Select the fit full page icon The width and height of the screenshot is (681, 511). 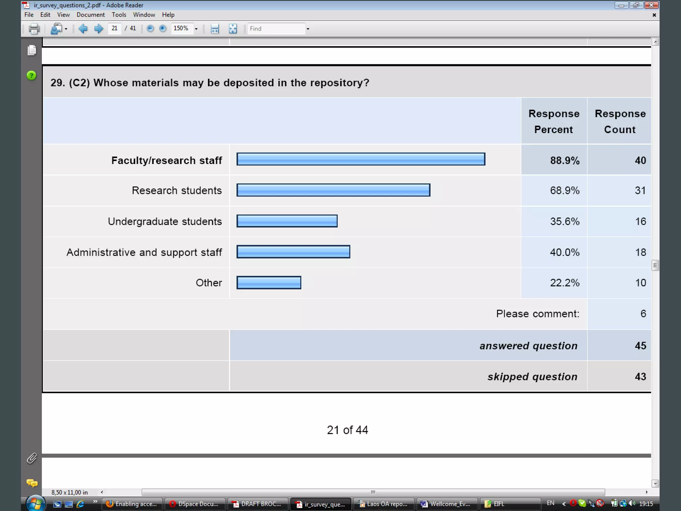pos(233,29)
